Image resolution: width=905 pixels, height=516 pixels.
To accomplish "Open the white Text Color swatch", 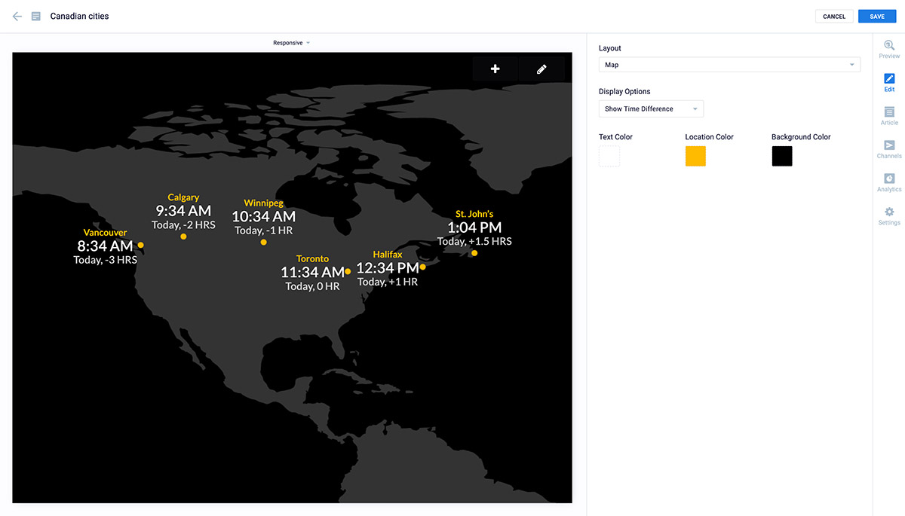I will [609, 156].
